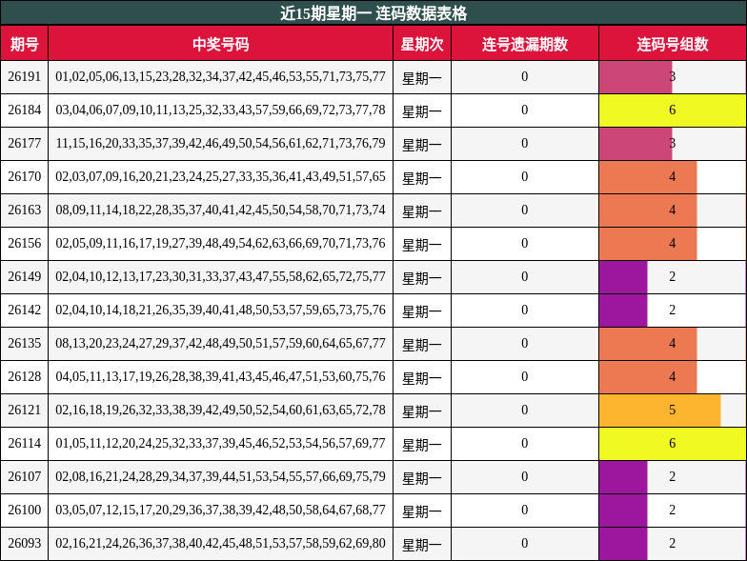Click the 星期次 column header
This screenshot has height=561, width=747.
pyautogui.click(x=422, y=44)
